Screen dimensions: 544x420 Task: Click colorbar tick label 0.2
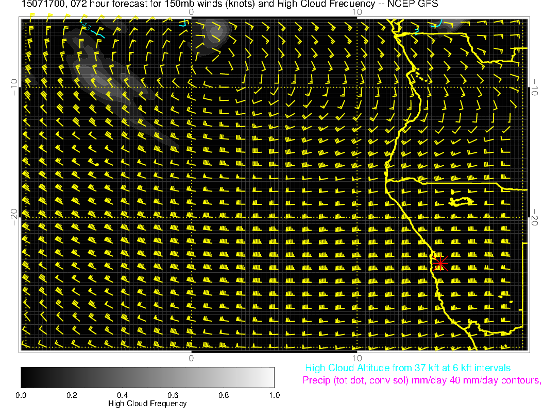click(x=72, y=395)
